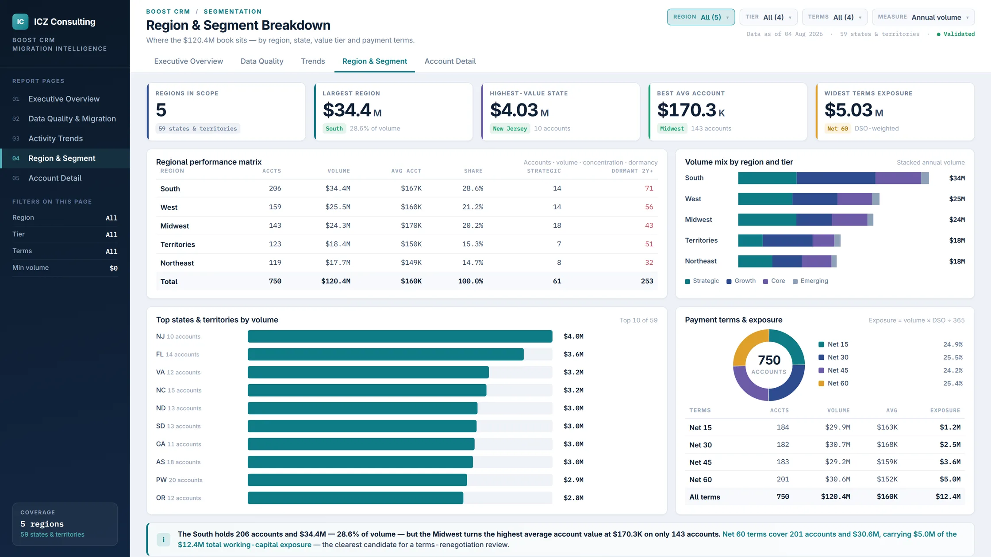Click the Net 30 row in payment terms table
The image size is (991, 557).
825,445
